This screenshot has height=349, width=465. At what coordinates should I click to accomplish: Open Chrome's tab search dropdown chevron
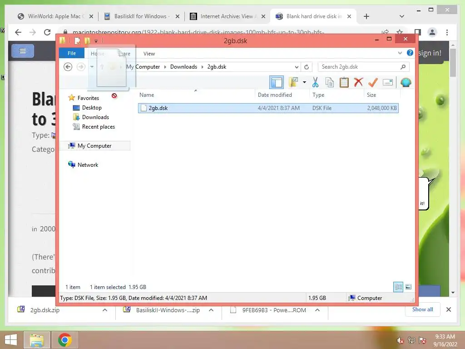click(x=402, y=16)
